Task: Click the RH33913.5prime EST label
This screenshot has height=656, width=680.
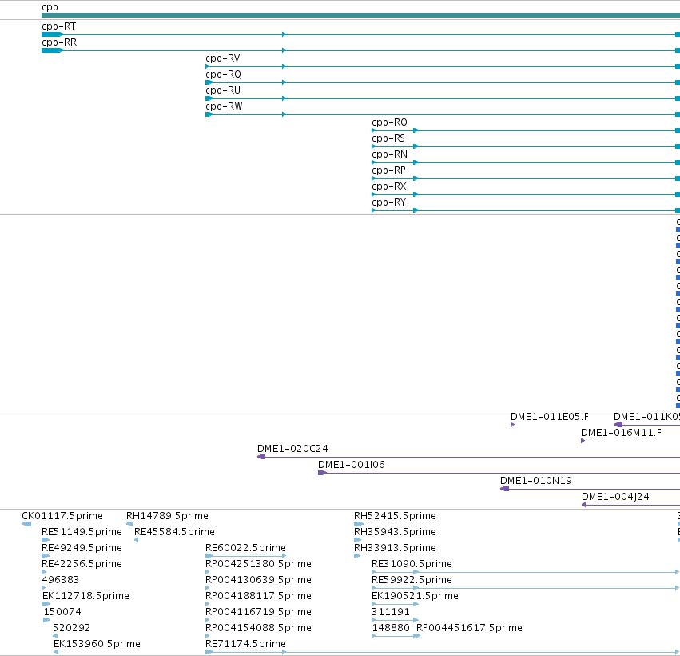Action: click(x=395, y=548)
